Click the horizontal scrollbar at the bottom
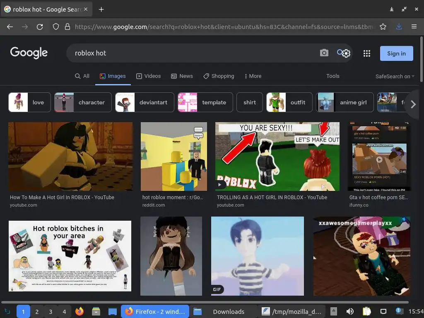The image size is (424, 318). [x=205, y=302]
